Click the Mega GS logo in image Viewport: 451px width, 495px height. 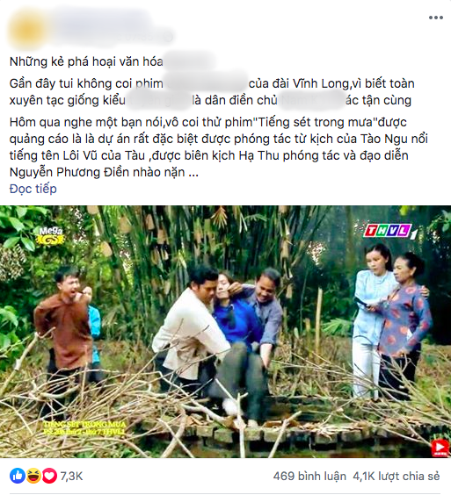point(51,236)
